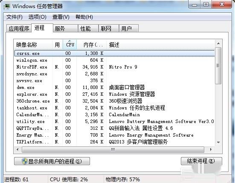Click the horizontal scroll right arrow

[211, 149]
